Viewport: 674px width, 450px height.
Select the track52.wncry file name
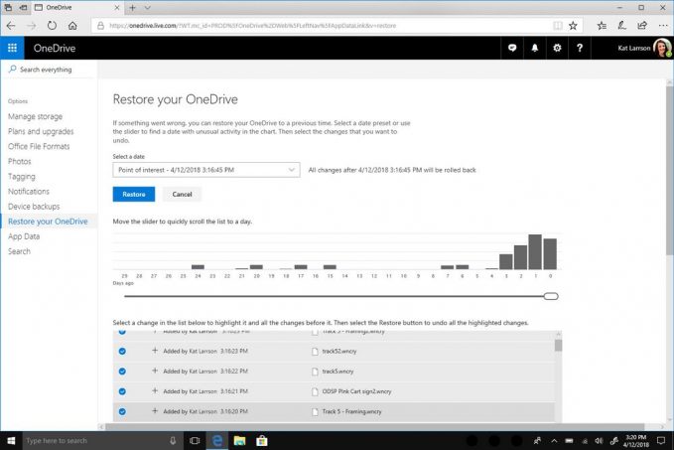tap(339, 351)
